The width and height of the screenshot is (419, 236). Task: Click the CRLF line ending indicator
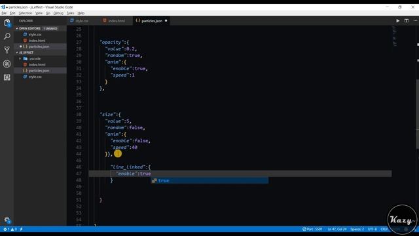tap(384, 229)
